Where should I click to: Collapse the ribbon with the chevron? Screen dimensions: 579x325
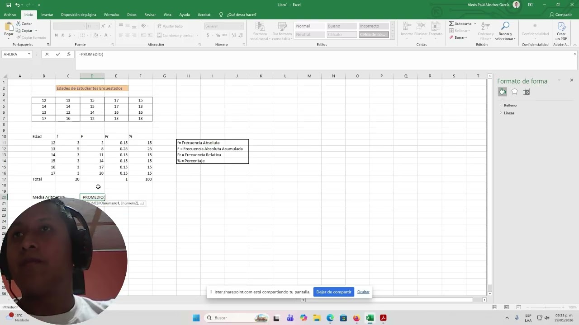coord(575,45)
